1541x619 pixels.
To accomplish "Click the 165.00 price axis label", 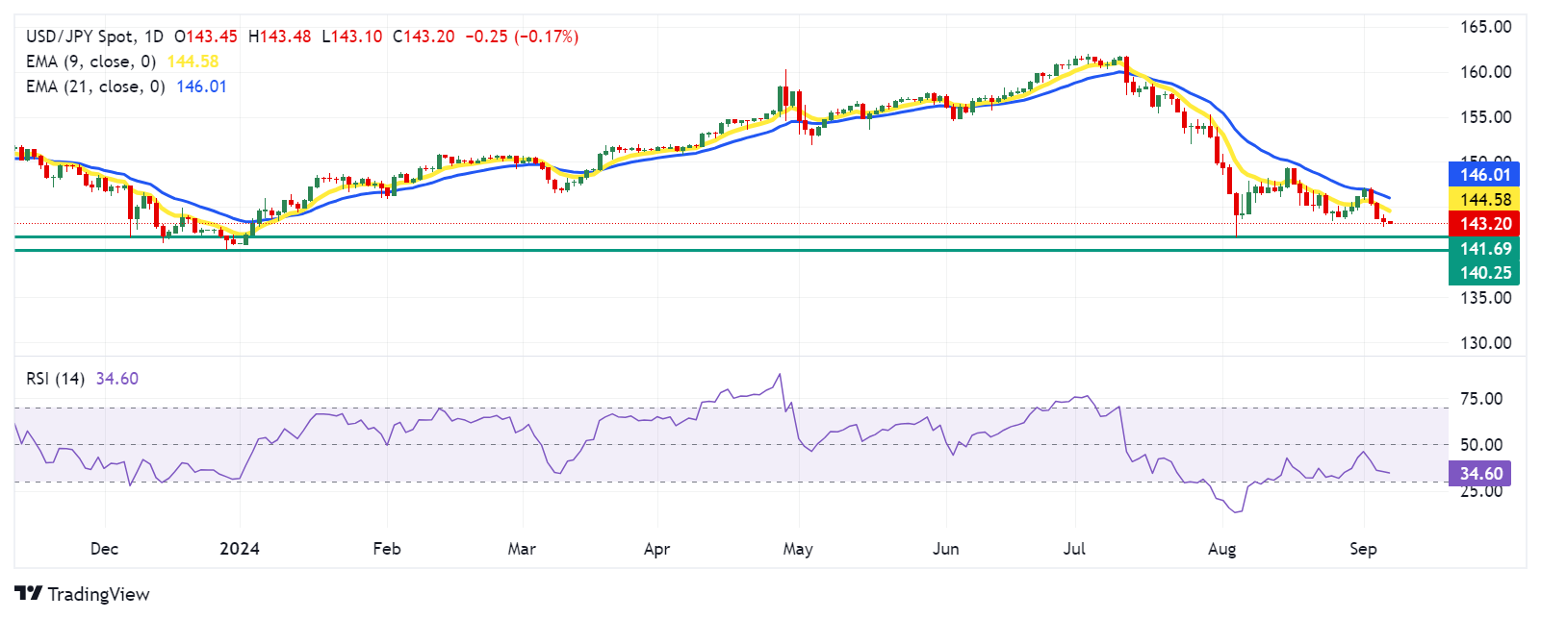I will (1485, 27).
